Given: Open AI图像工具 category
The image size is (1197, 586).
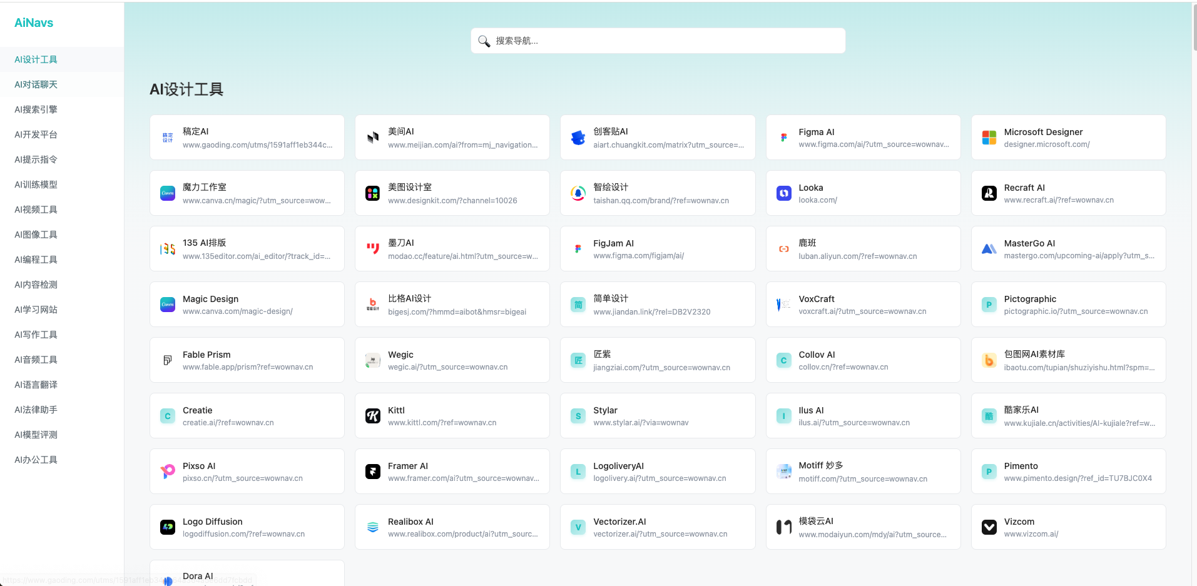Looking at the screenshot, I should 62,235.
